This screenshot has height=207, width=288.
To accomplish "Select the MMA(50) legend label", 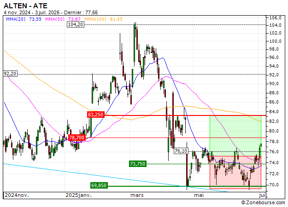I will point(55,19).
